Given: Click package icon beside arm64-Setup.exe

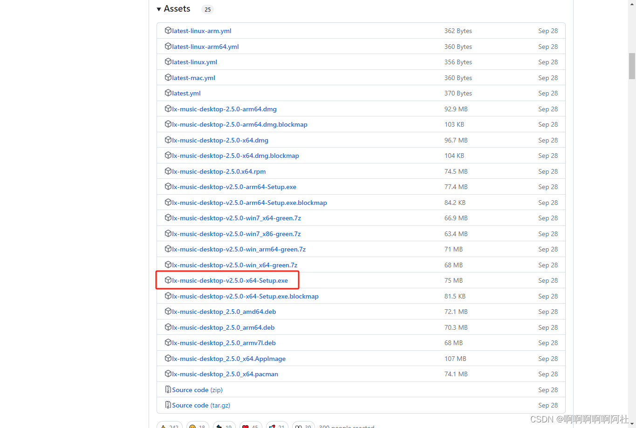Looking at the screenshot, I should 168,186.
